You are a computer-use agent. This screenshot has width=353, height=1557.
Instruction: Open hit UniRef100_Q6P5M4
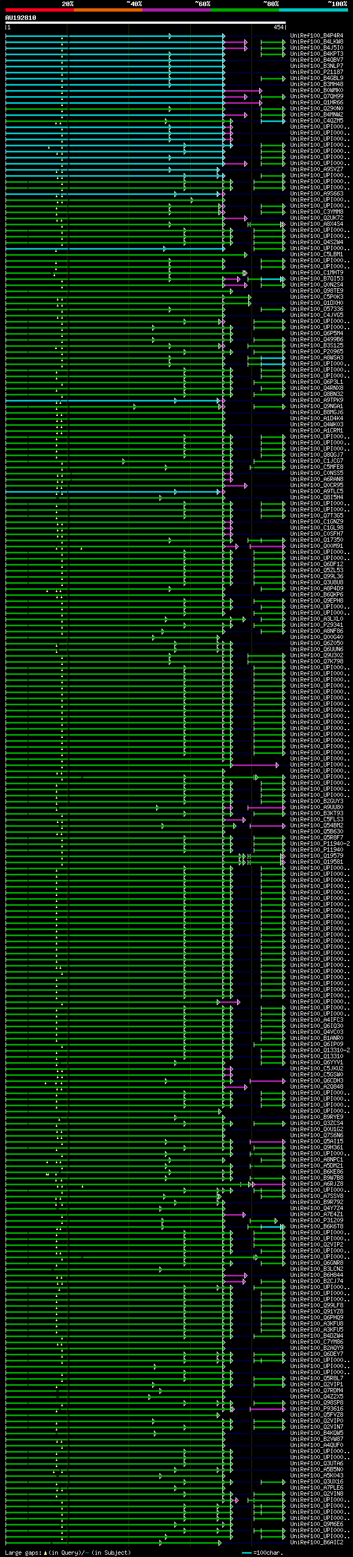[317, 334]
